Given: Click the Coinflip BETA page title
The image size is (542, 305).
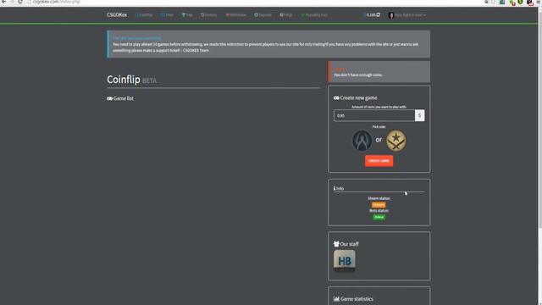Looking at the screenshot, I should click(132, 80).
